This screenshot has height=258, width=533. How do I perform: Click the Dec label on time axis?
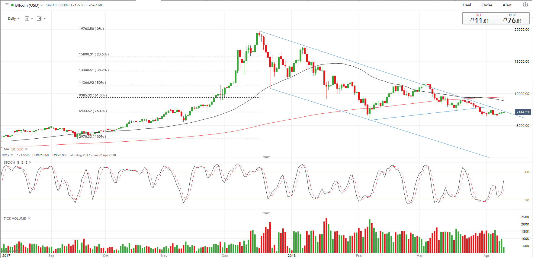225,256
